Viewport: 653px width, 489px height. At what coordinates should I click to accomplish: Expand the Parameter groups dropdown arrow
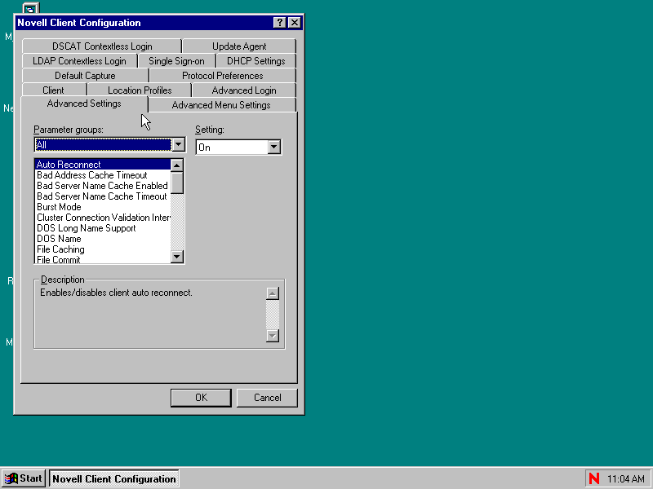point(178,145)
